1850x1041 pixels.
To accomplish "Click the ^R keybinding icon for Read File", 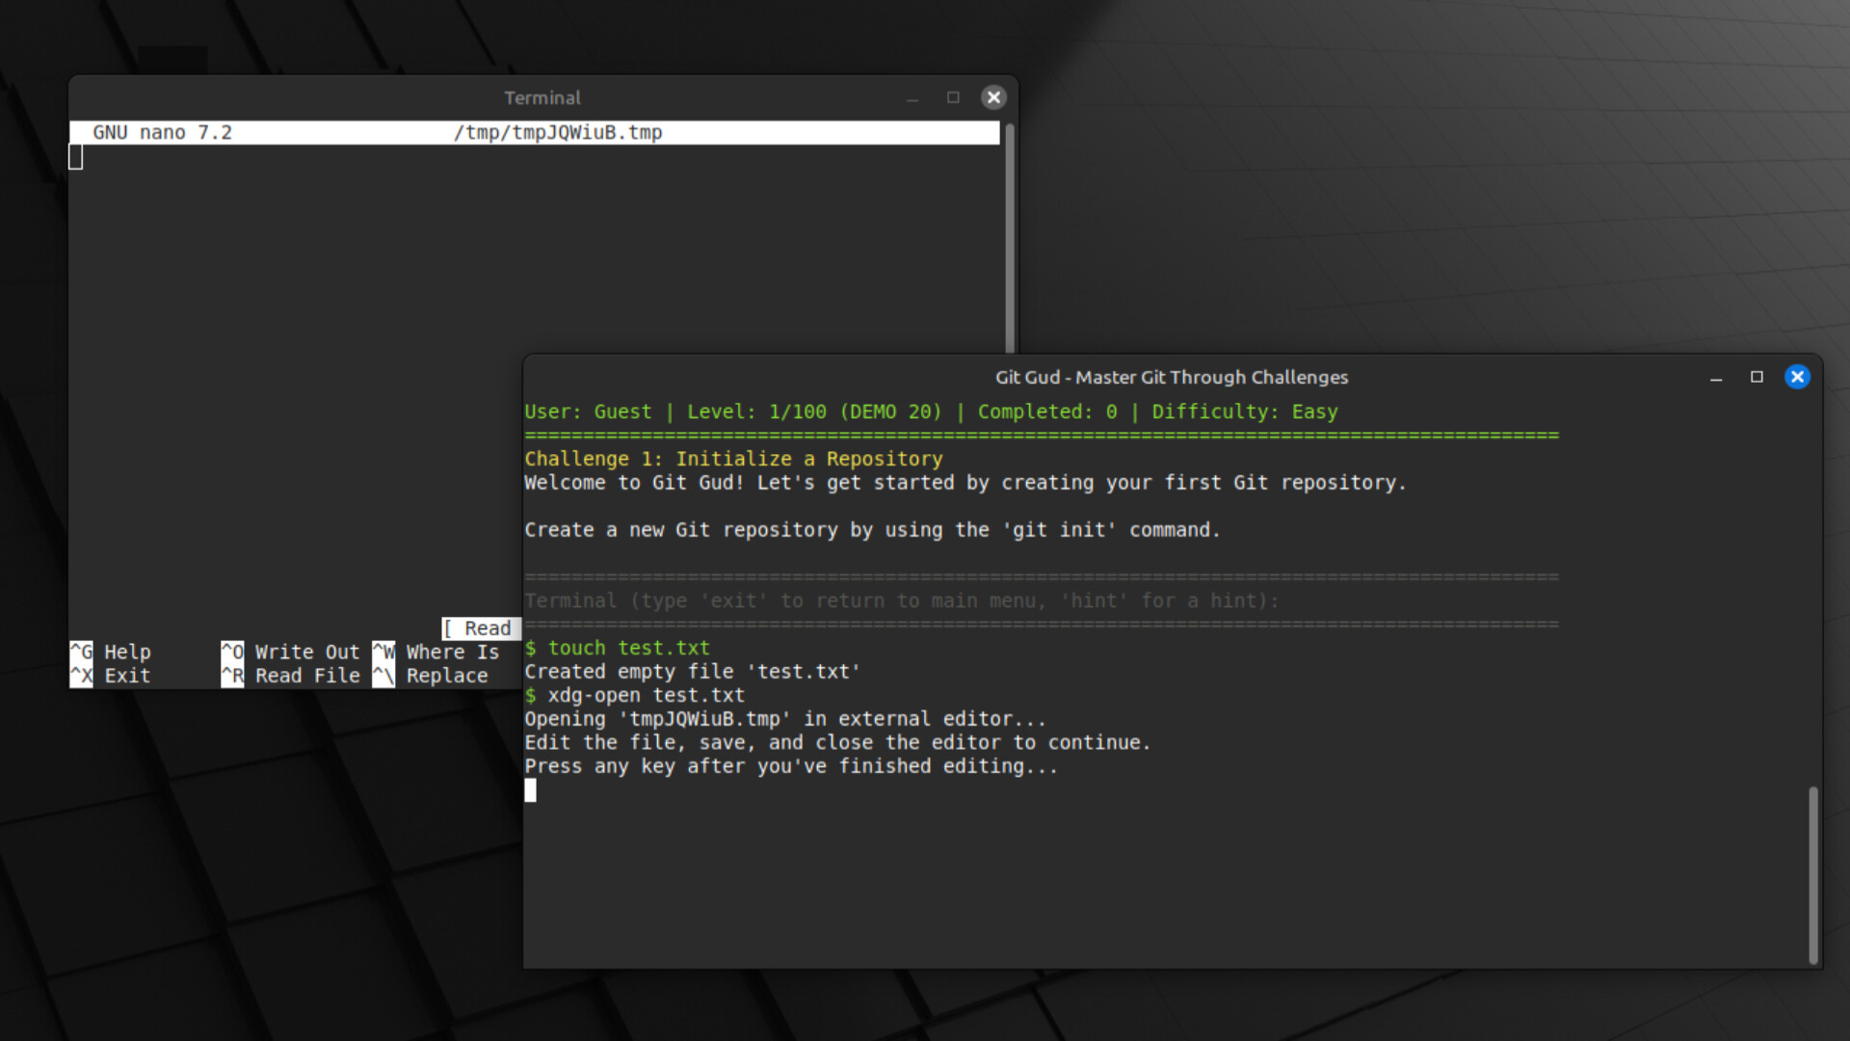I will click(232, 675).
